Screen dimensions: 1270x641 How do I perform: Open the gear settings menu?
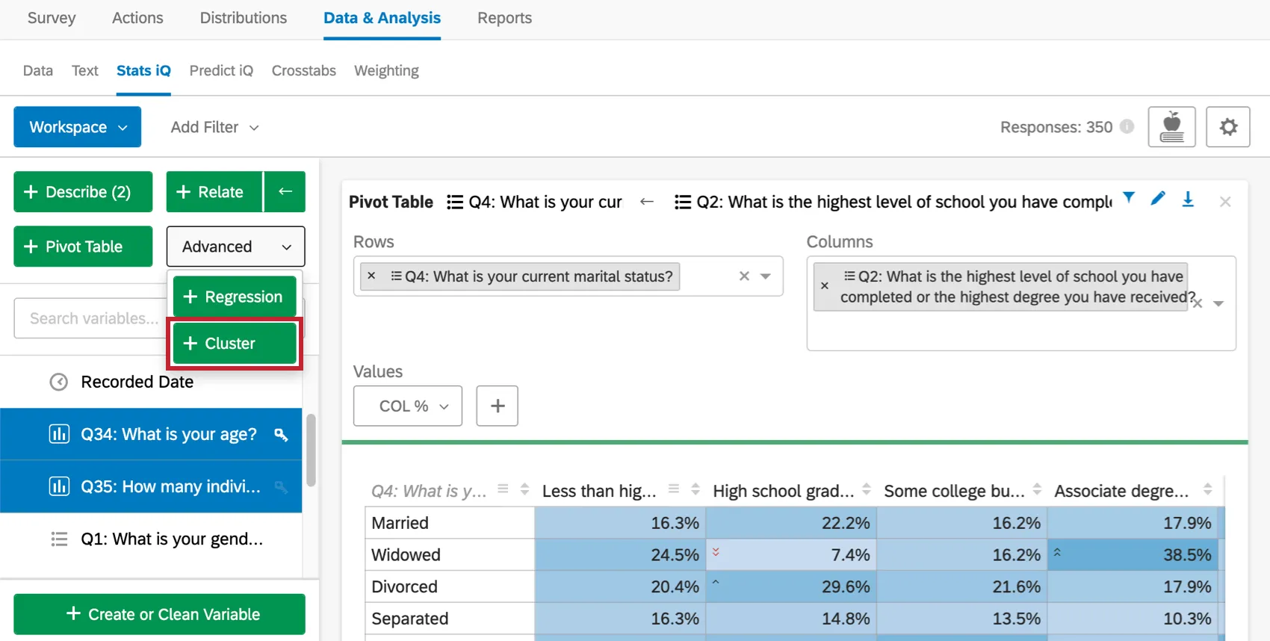point(1227,127)
